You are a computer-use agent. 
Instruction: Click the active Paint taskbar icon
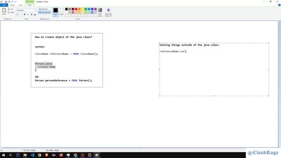click(97, 155)
